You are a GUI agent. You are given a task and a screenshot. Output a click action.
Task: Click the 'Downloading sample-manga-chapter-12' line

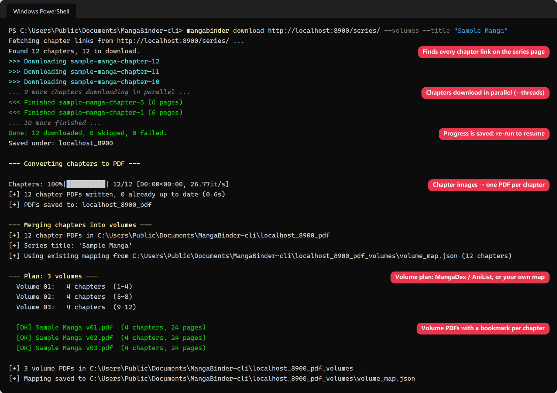[x=84, y=61]
